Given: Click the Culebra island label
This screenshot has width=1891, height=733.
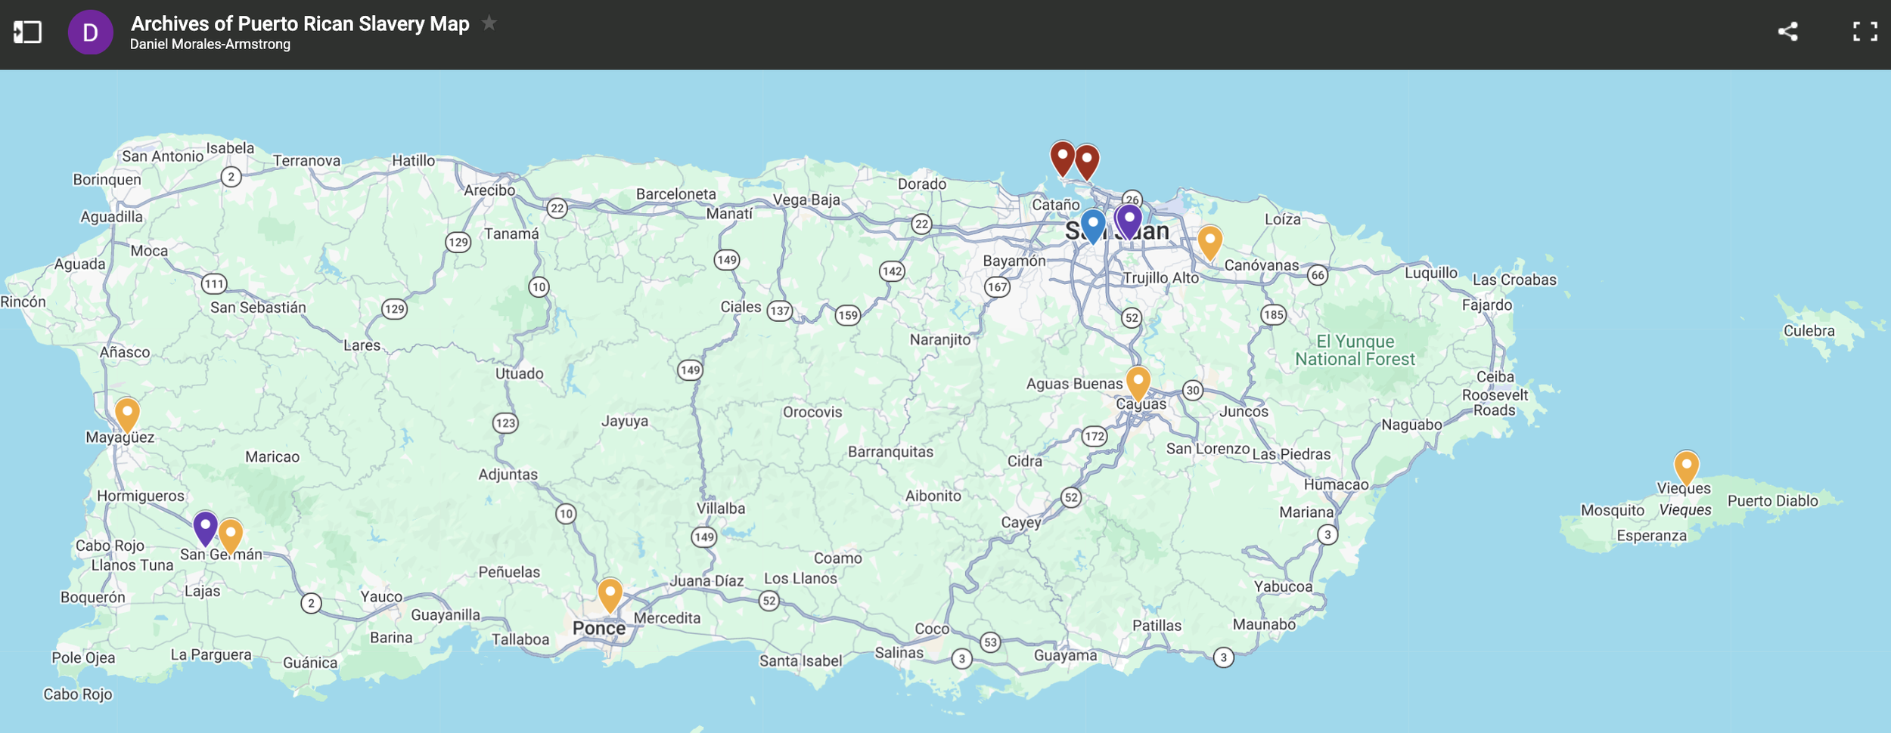Looking at the screenshot, I should pyautogui.click(x=1809, y=331).
